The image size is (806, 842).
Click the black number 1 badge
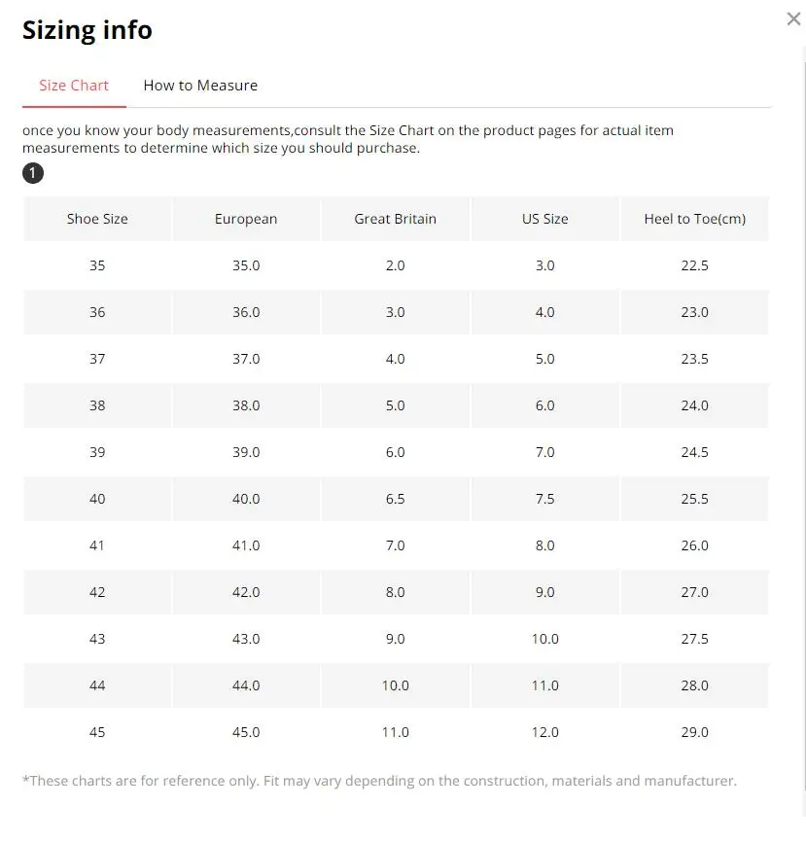click(x=33, y=173)
